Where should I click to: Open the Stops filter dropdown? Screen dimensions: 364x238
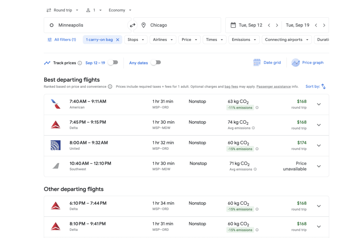tap(135, 39)
